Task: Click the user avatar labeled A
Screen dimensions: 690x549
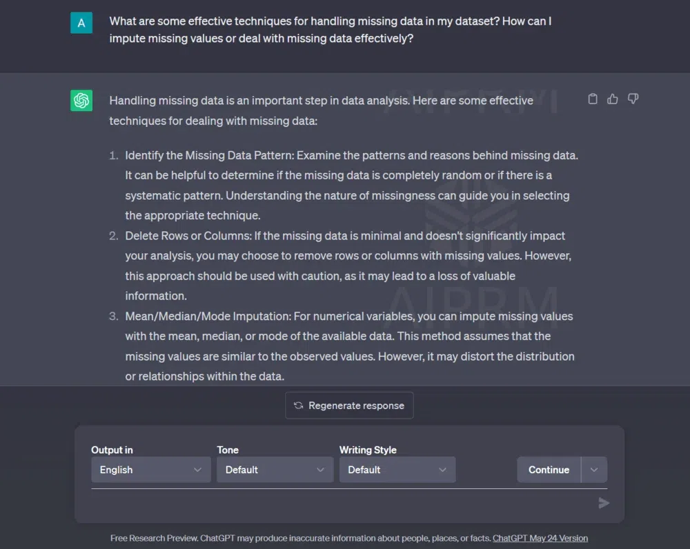Action: pos(81,23)
